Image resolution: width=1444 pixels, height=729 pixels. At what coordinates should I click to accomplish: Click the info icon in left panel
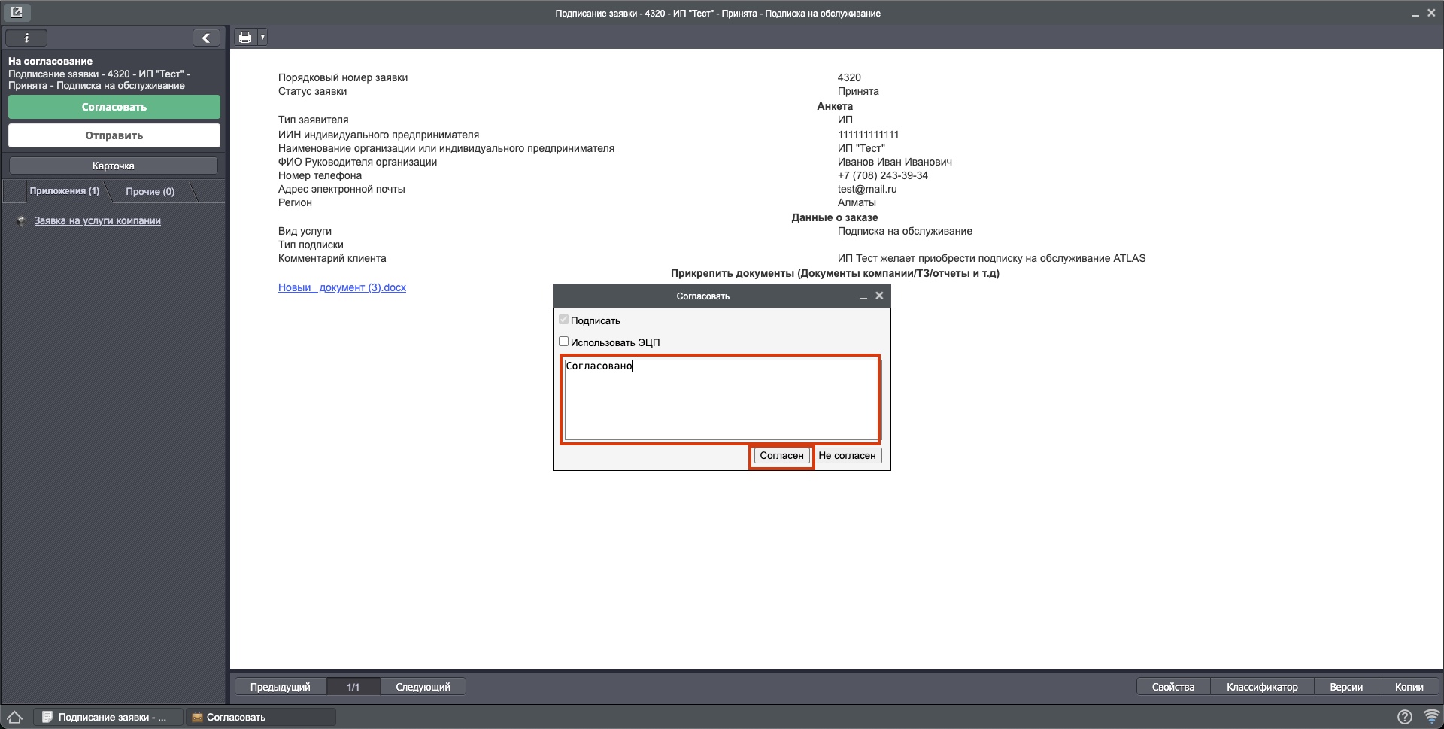pos(26,38)
